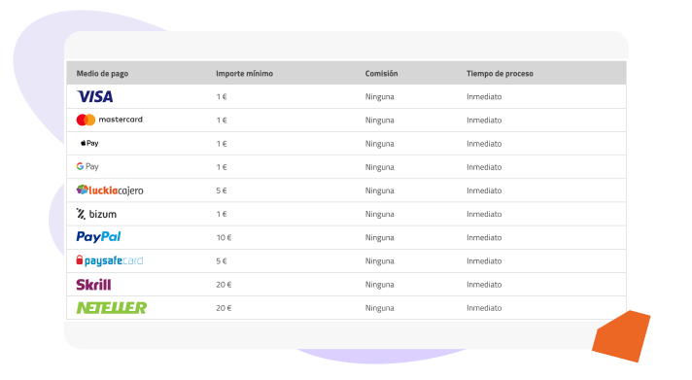692x380 pixels.
Task: Click 'Ninguna' in the Apple Pay row
Action: point(380,144)
